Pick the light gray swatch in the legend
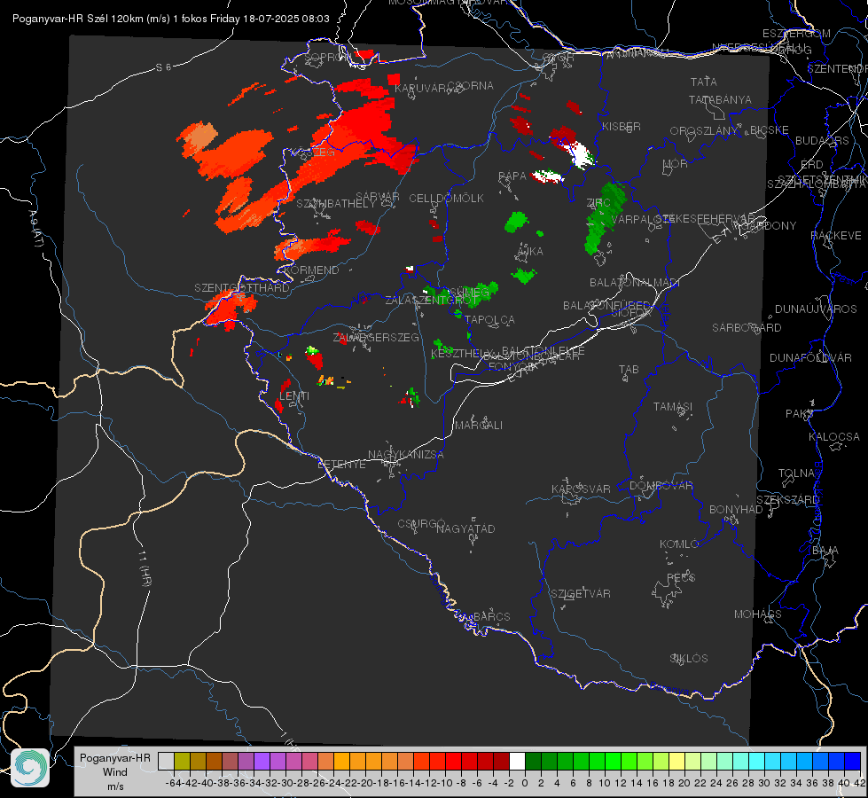Screen dimensions: 868x798 click(x=166, y=761)
